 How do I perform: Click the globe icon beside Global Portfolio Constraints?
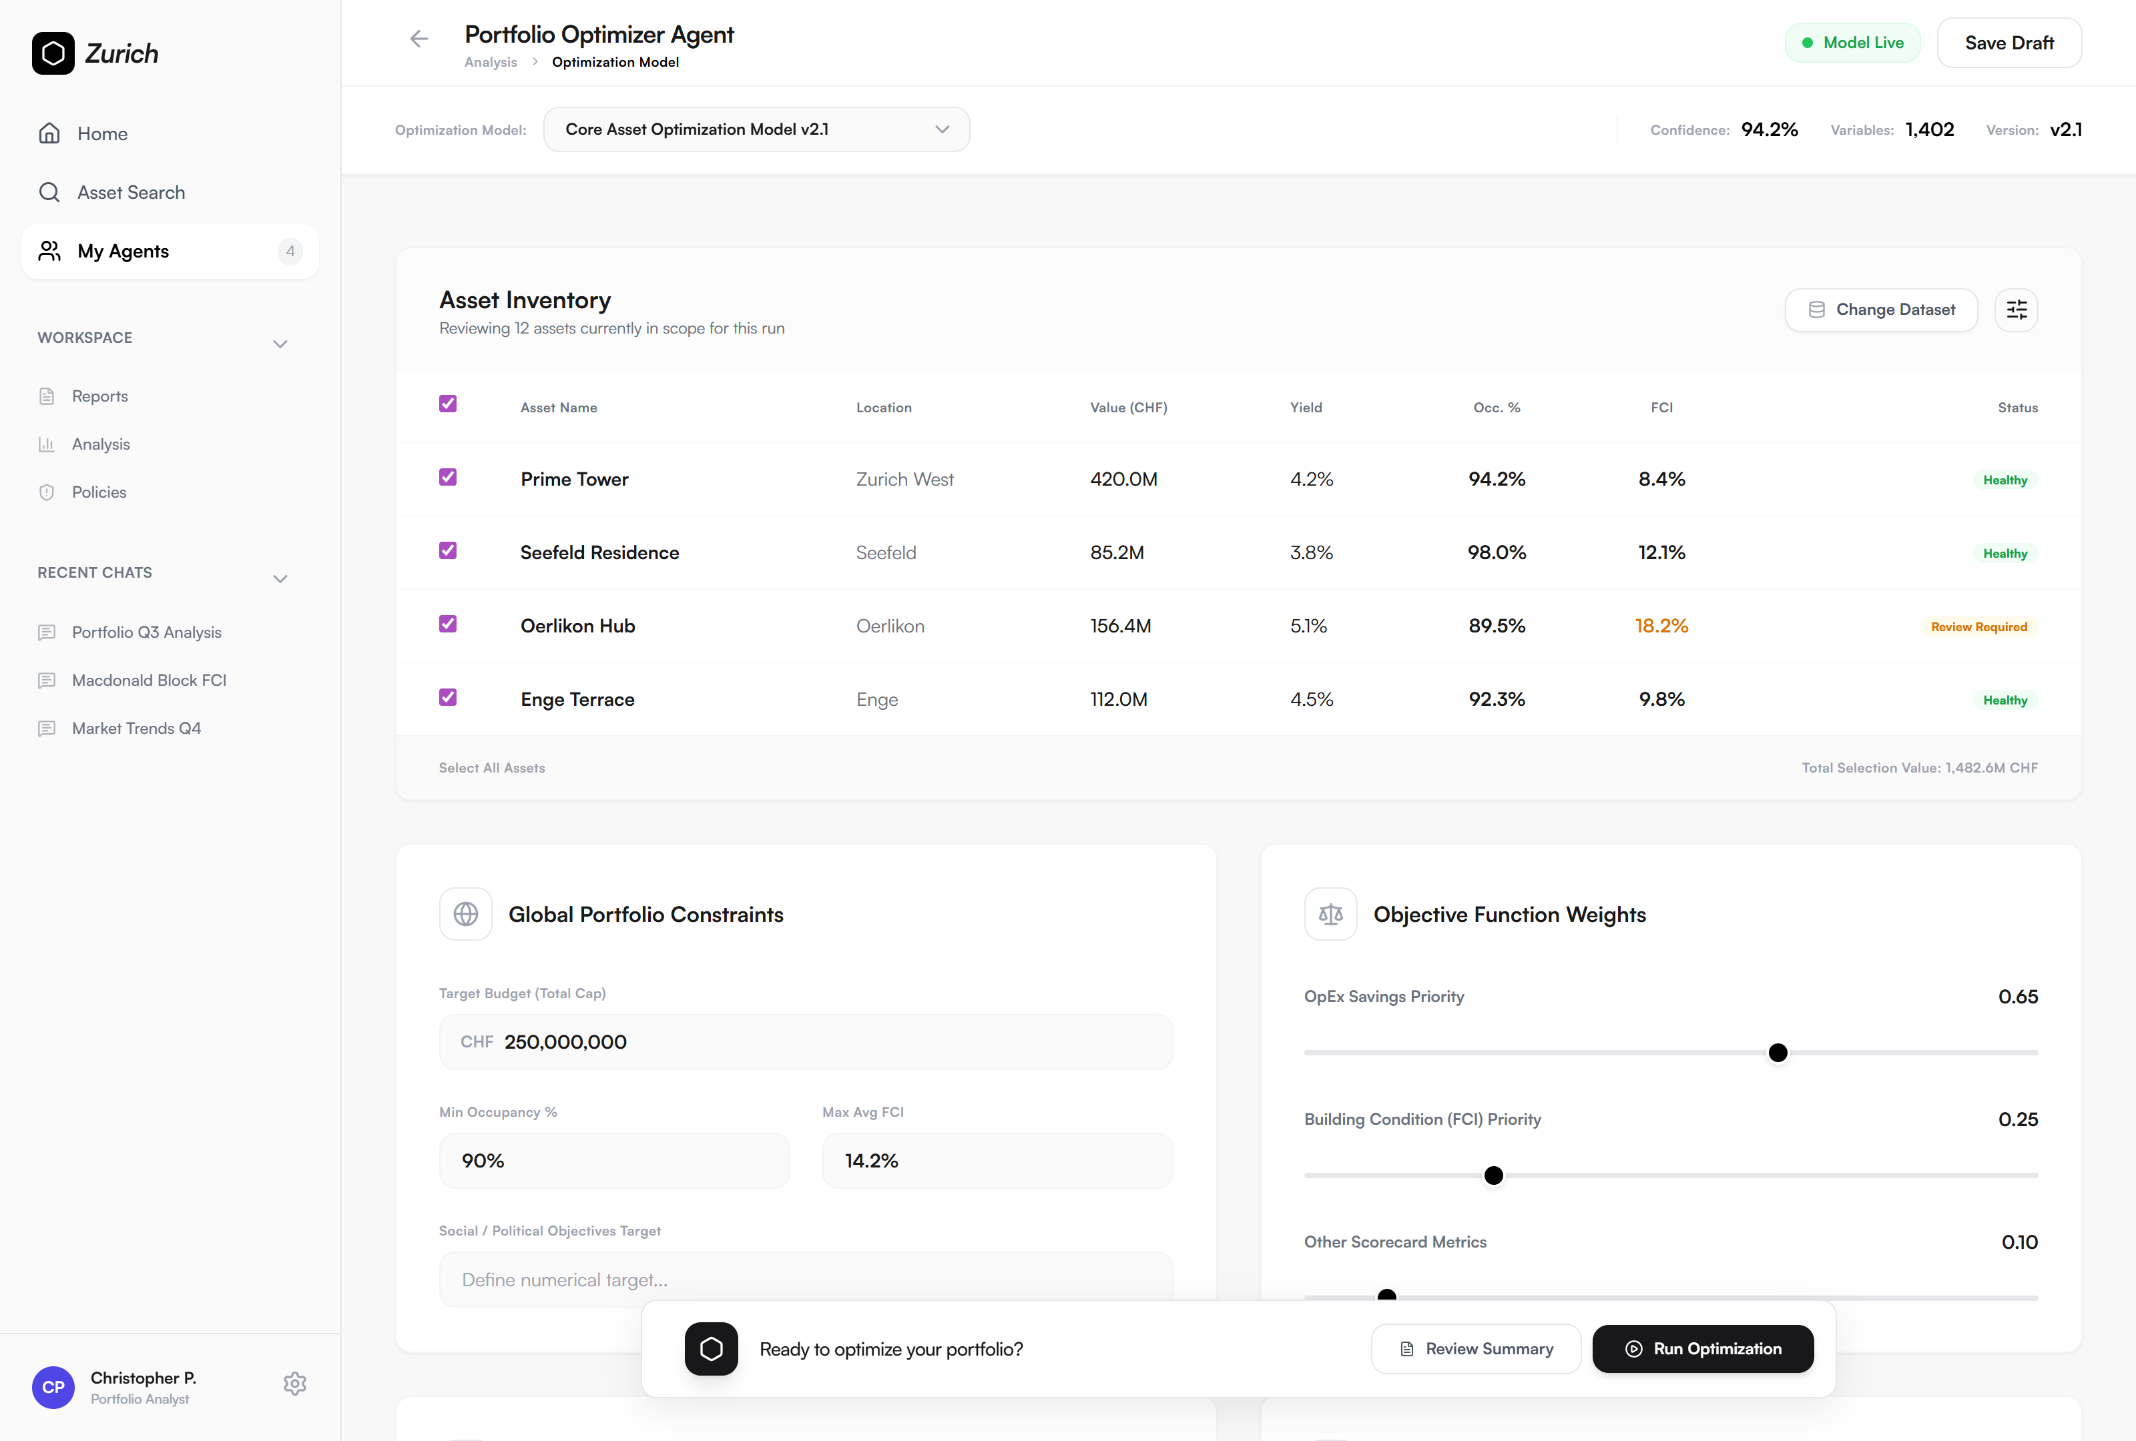[x=466, y=914]
